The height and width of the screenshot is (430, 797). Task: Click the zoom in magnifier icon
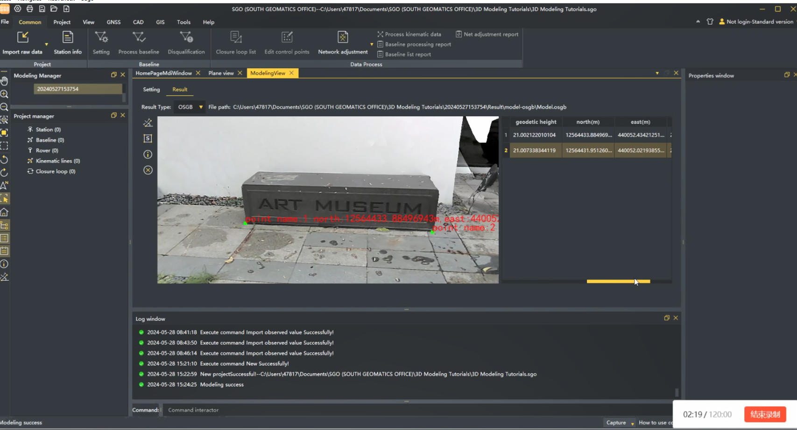click(x=4, y=94)
